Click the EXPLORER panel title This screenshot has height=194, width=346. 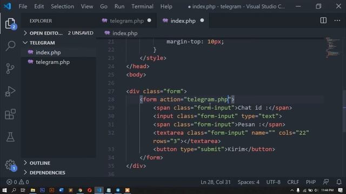coord(41,21)
